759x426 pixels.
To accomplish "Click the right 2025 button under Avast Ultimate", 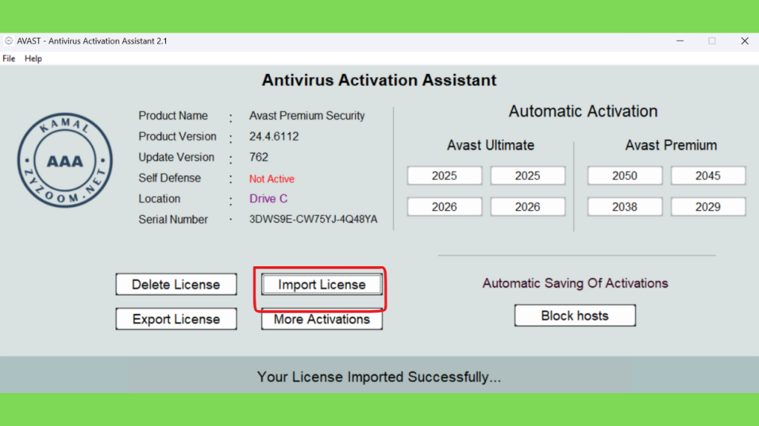I will pos(528,176).
